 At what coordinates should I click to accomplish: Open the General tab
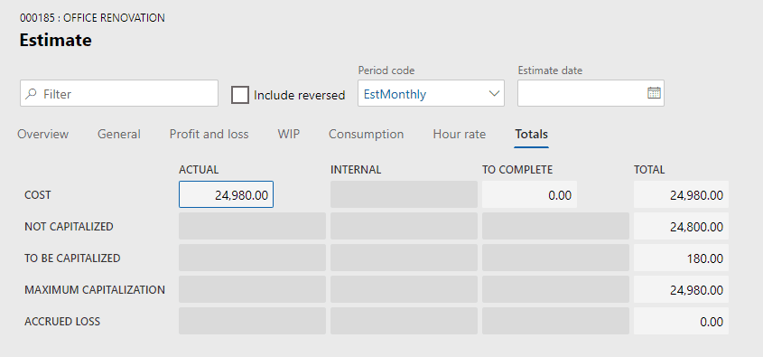118,134
